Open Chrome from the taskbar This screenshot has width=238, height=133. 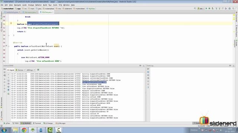(x=24, y=130)
